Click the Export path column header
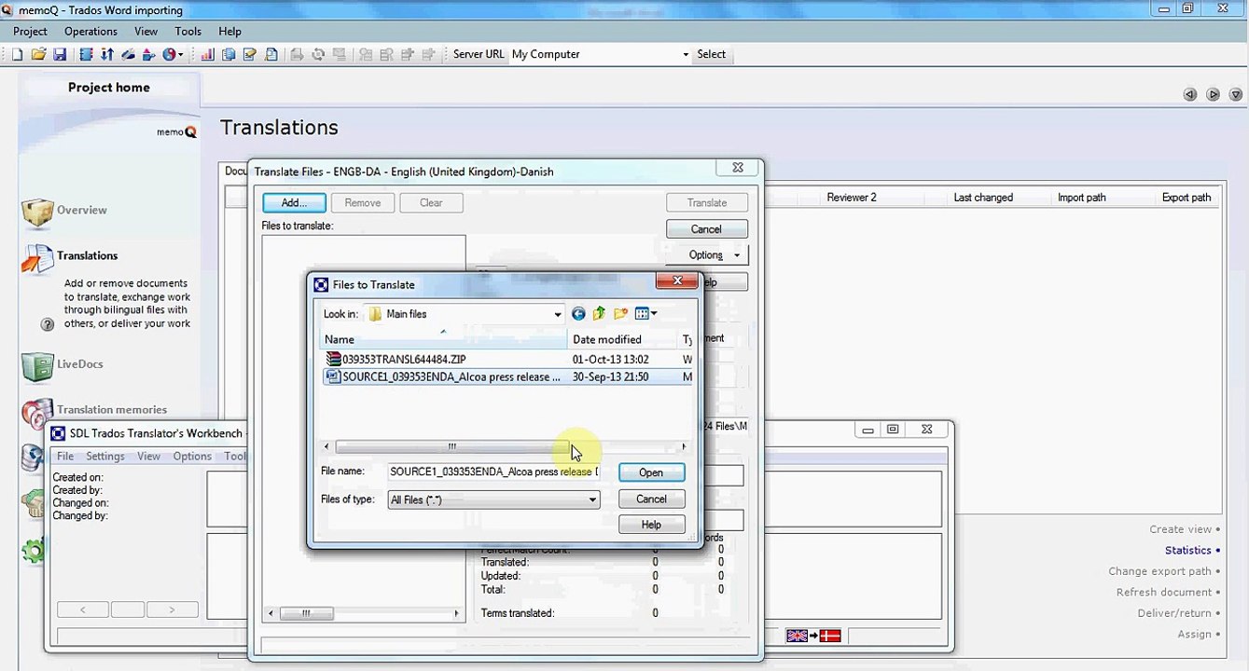The image size is (1249, 671). click(x=1187, y=198)
